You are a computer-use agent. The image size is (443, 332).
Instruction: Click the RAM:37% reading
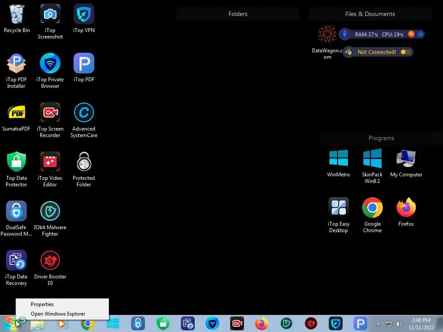coord(366,35)
